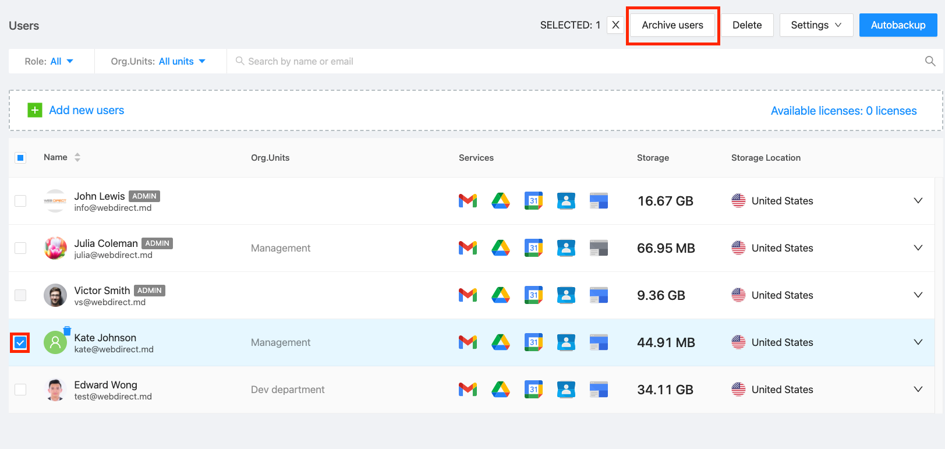Click the Contacts icon for Kate Johnson
The height and width of the screenshot is (449, 945).
point(566,342)
